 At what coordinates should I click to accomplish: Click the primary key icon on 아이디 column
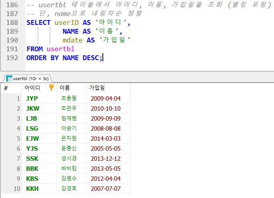tap(51, 87)
